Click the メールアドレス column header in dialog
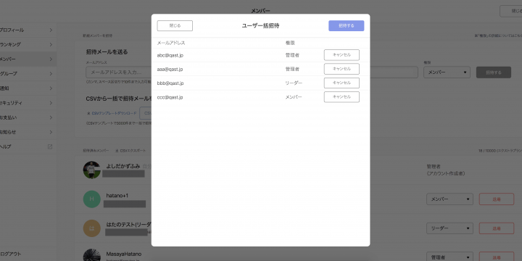Image resolution: width=522 pixels, height=261 pixels. [x=171, y=43]
